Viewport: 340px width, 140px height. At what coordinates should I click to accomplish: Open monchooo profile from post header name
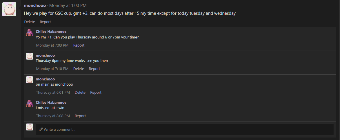point(35,5)
